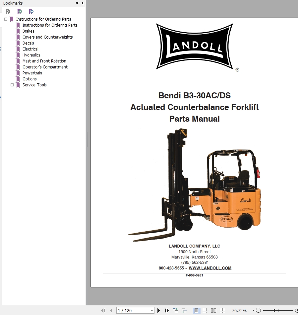Image resolution: width=298 pixels, height=315 pixels.
Task: Click the orange Bendi forklift photo
Action: tap(195, 185)
